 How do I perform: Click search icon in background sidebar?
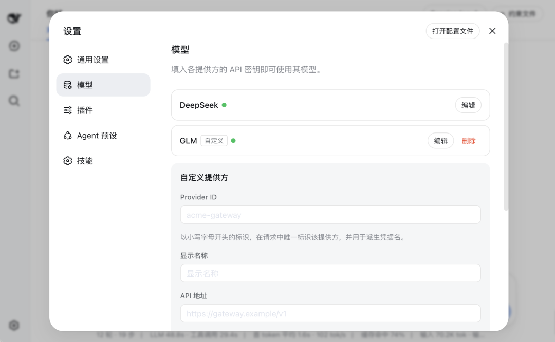click(x=14, y=101)
